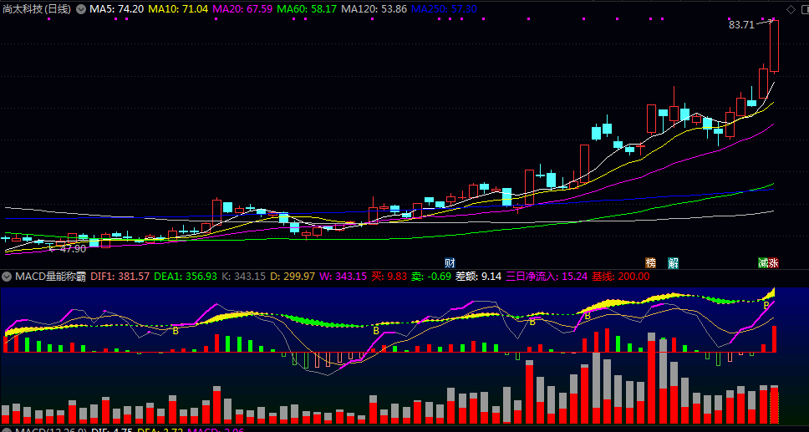Select the 卖: -0.69 sell value
Viewport: 809px width, 432px height.
point(430,277)
